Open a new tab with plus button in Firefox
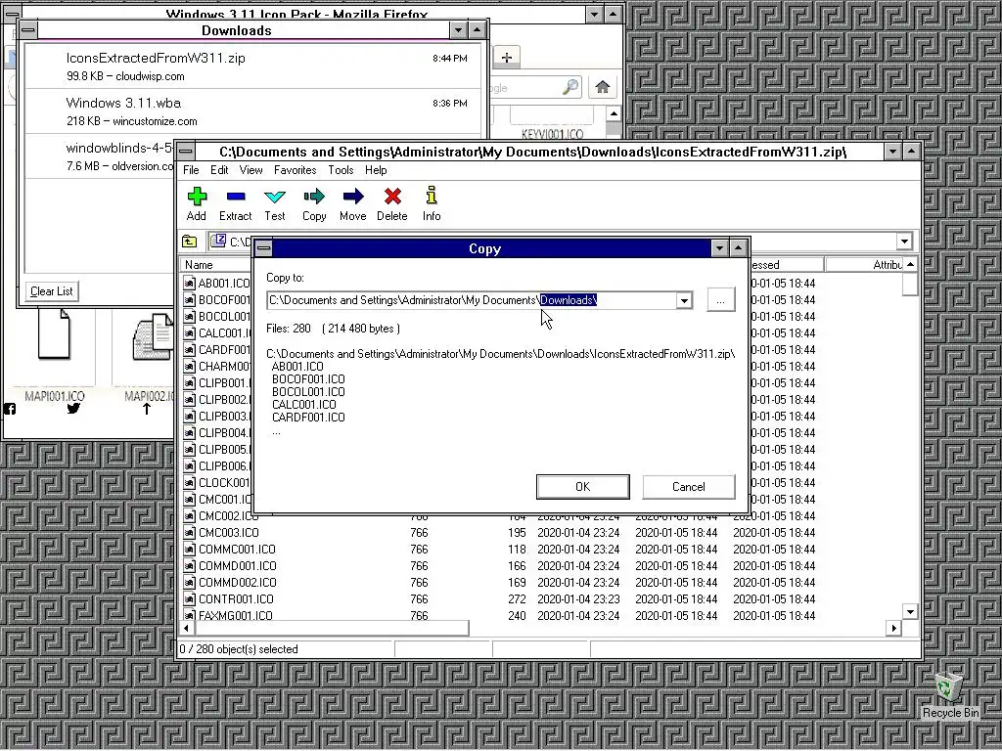 (507, 58)
